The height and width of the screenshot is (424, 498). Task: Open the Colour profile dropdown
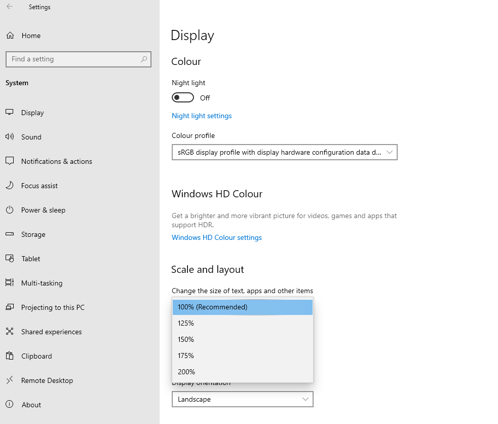click(284, 152)
